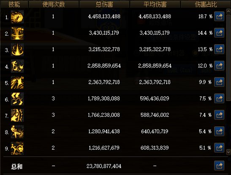Click the scrollbar up arrow
This screenshot has height=175, width=231.
coord(228,11)
